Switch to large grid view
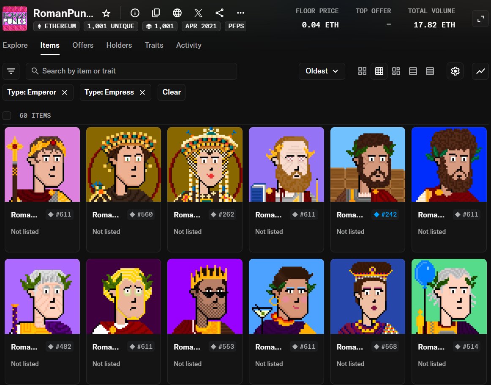Image resolution: width=491 pixels, height=385 pixels. (362, 71)
